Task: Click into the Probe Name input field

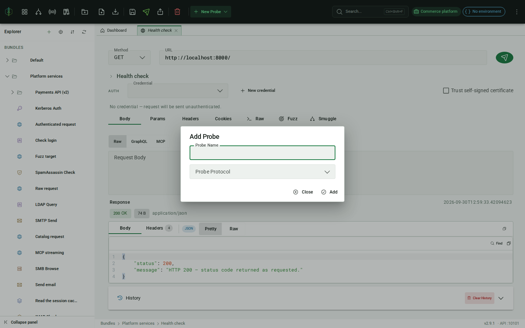Action: [262, 153]
